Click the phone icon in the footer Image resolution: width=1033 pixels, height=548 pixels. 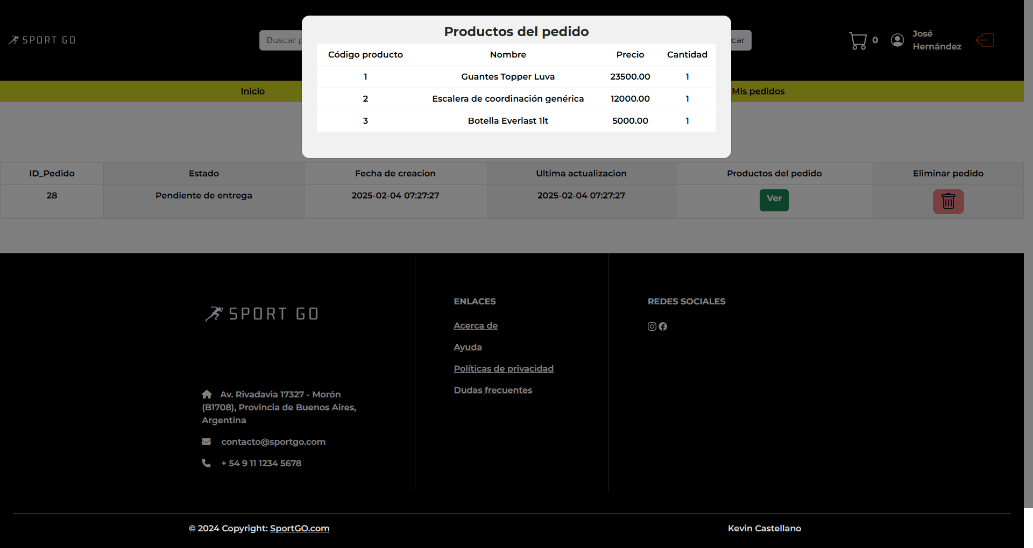(207, 463)
